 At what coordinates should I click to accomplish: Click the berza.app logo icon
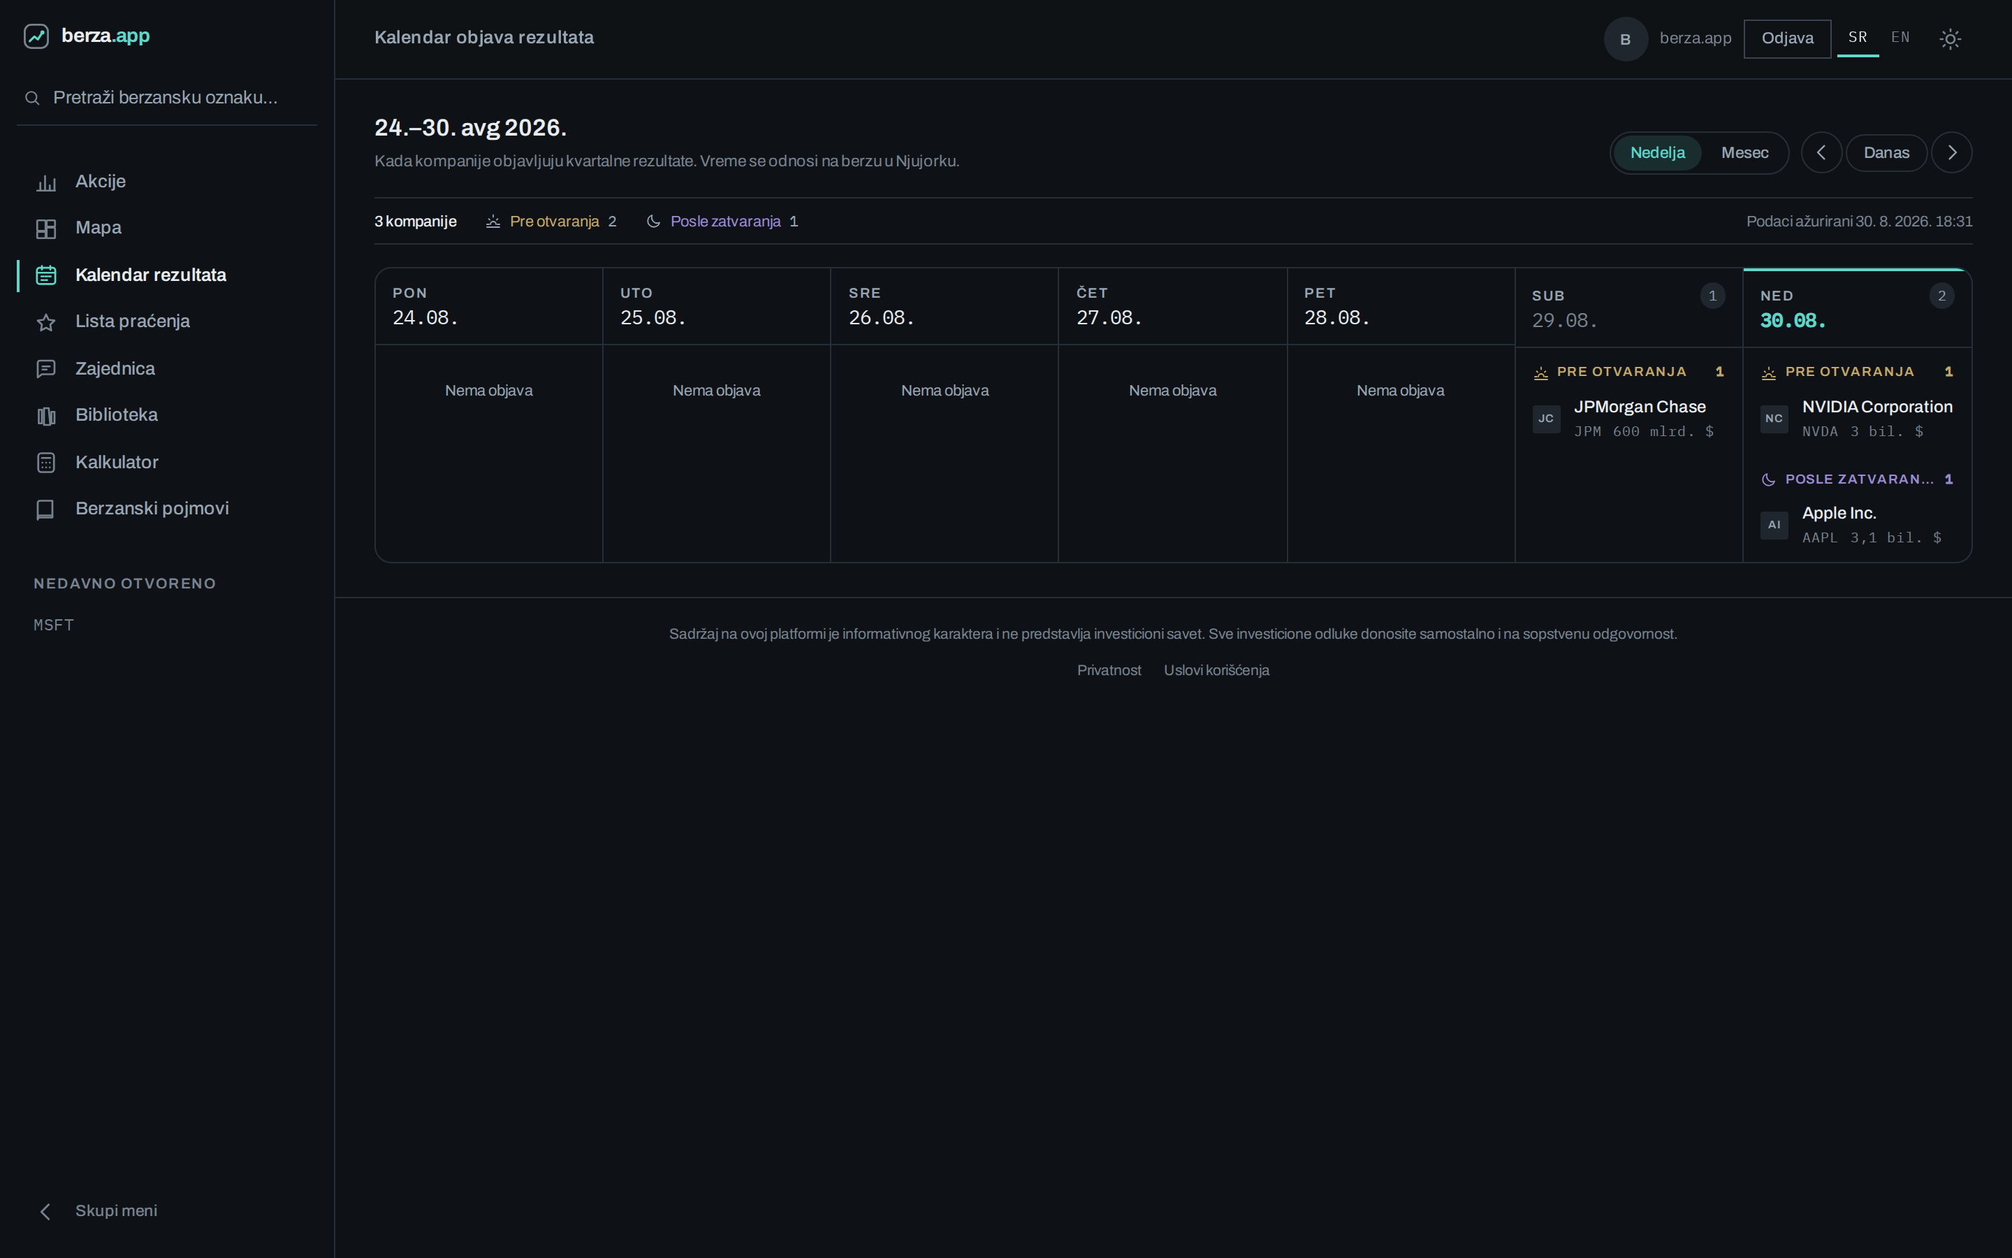click(36, 36)
